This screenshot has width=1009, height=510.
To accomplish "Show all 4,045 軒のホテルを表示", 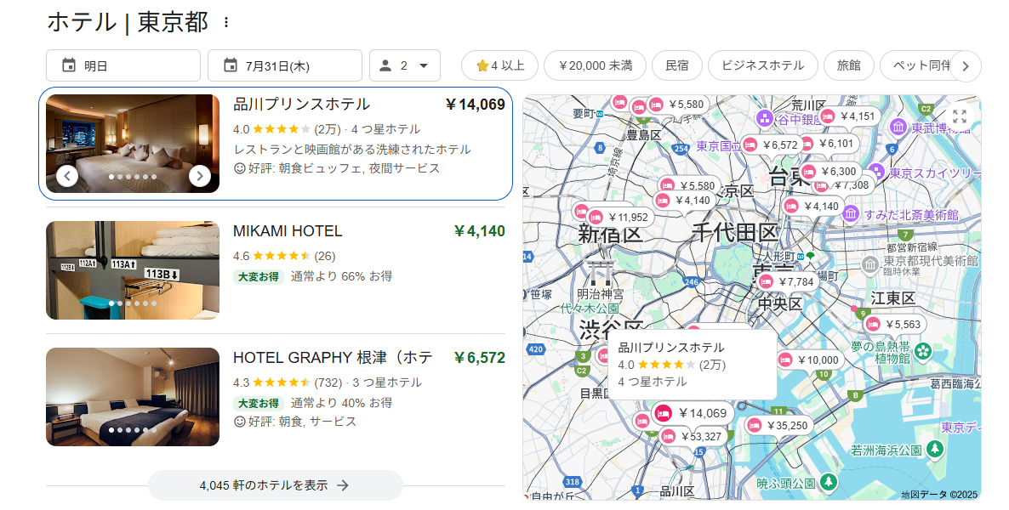I will tap(276, 485).
